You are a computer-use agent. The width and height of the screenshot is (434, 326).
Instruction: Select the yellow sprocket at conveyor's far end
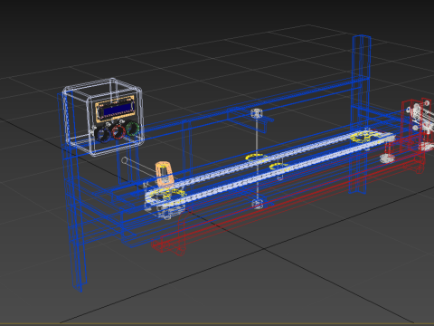[x=365, y=137]
